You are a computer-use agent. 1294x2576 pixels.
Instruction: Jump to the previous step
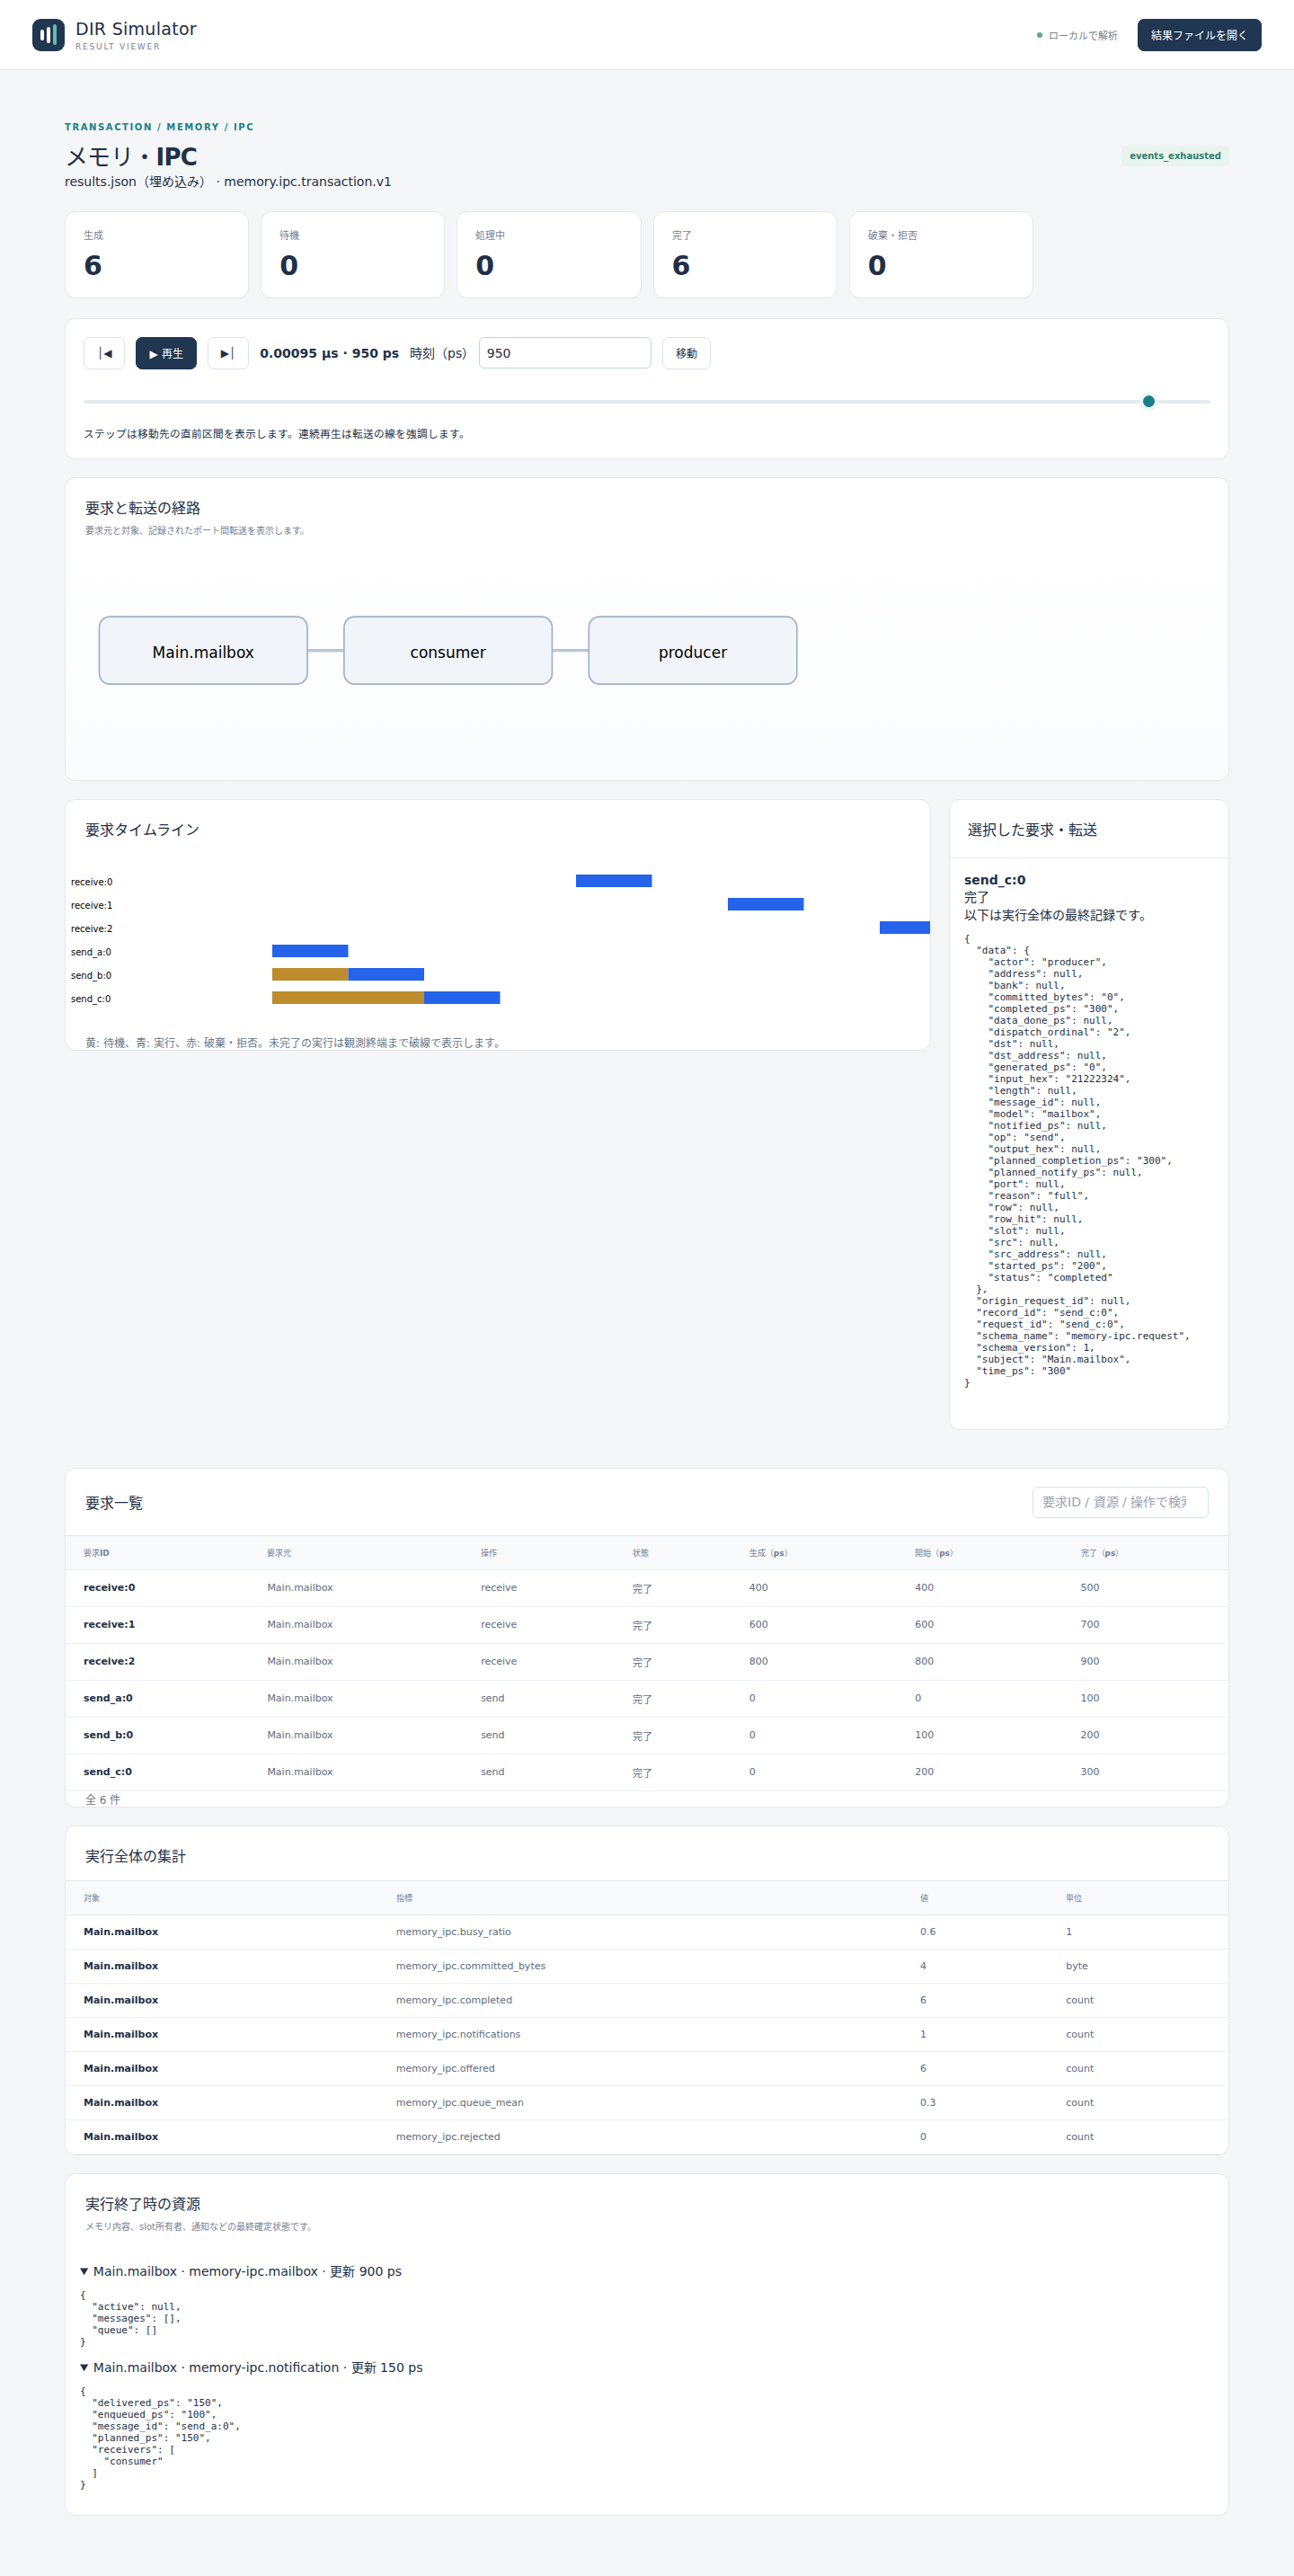[x=104, y=353]
